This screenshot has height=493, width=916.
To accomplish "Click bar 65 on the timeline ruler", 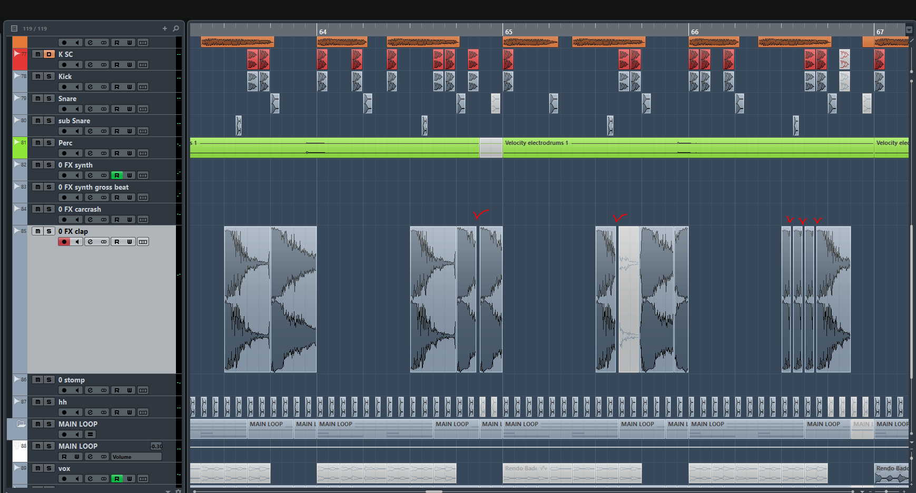I will coord(508,32).
